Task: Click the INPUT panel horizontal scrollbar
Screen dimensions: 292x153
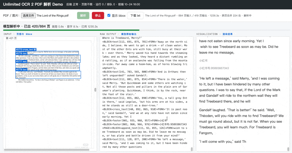Action: click(47, 150)
